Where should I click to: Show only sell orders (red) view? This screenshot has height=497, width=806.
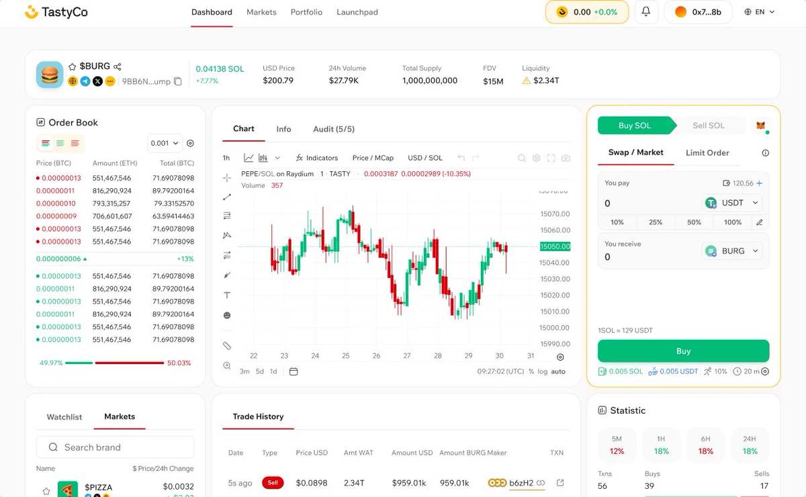point(75,143)
